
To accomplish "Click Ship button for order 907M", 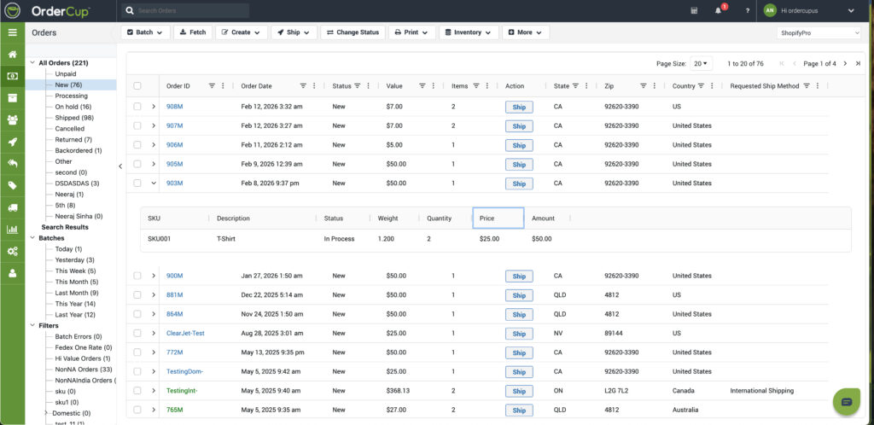I will pyautogui.click(x=518, y=125).
